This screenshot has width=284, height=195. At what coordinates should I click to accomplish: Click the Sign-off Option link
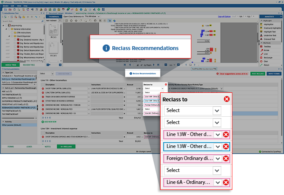tap(224, 17)
